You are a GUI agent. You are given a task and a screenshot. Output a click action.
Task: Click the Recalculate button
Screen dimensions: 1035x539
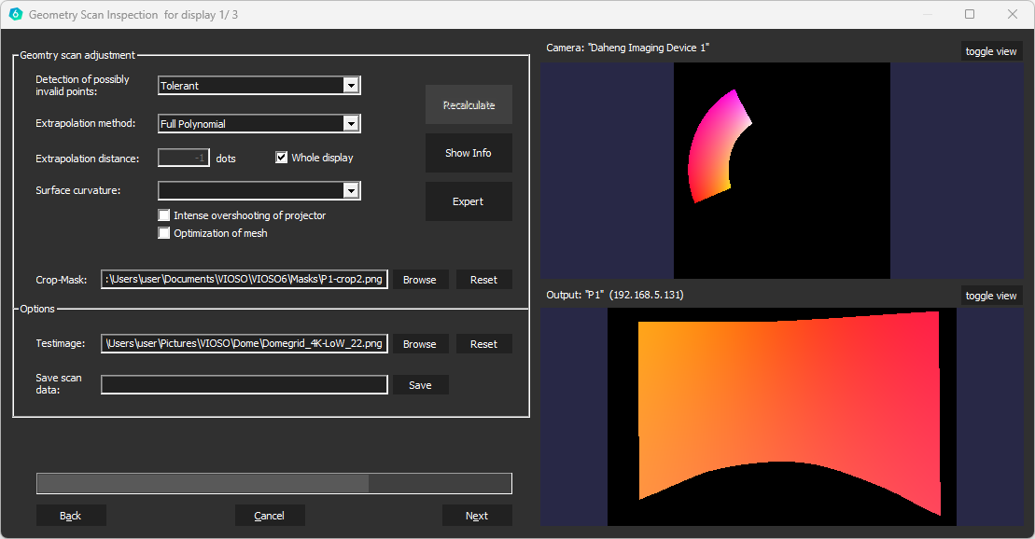(469, 104)
